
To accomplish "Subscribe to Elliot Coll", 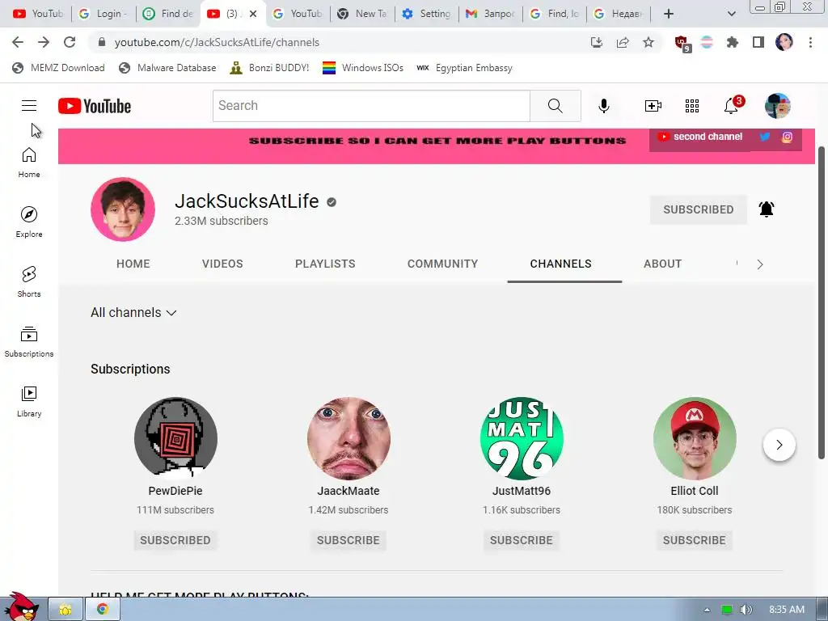I will pyautogui.click(x=695, y=540).
